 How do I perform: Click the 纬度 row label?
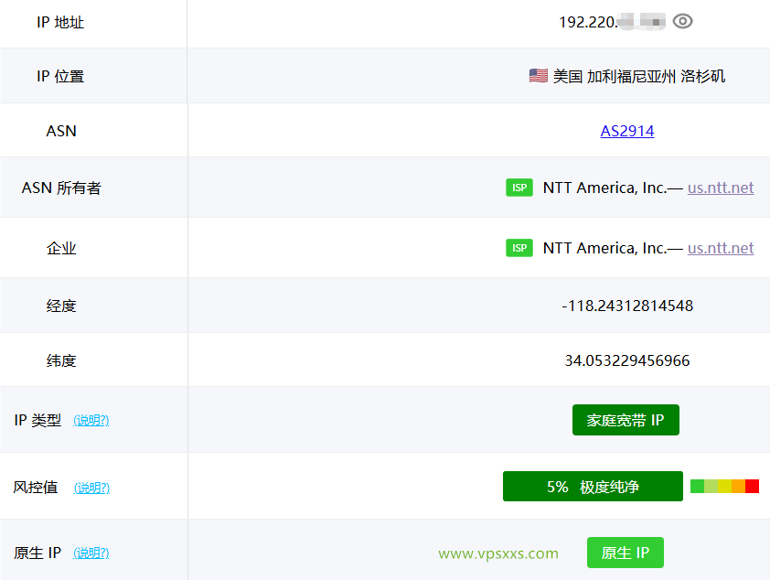(61, 361)
